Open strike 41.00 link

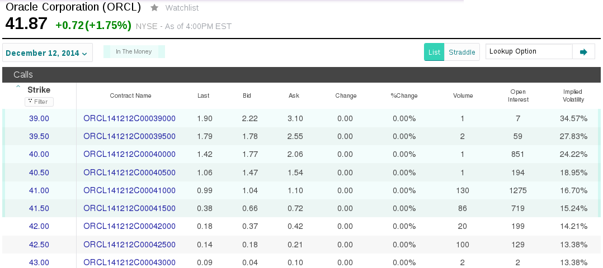coord(39,190)
